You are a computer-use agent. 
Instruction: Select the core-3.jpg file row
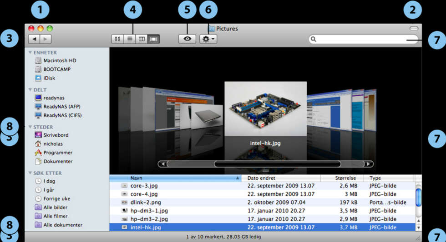pyautogui.click(x=262, y=186)
